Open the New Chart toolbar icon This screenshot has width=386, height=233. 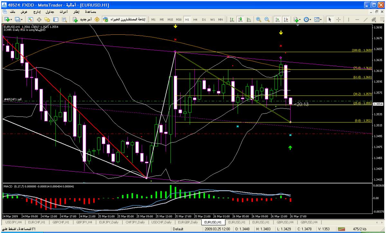point(7,19)
